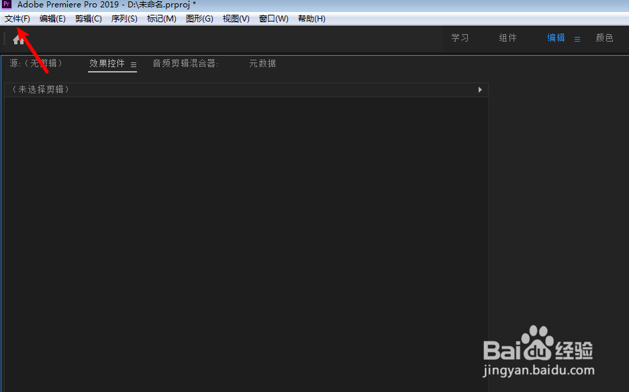Switch to the 元数据 tab
This screenshot has height=392, width=629.
pyautogui.click(x=262, y=63)
